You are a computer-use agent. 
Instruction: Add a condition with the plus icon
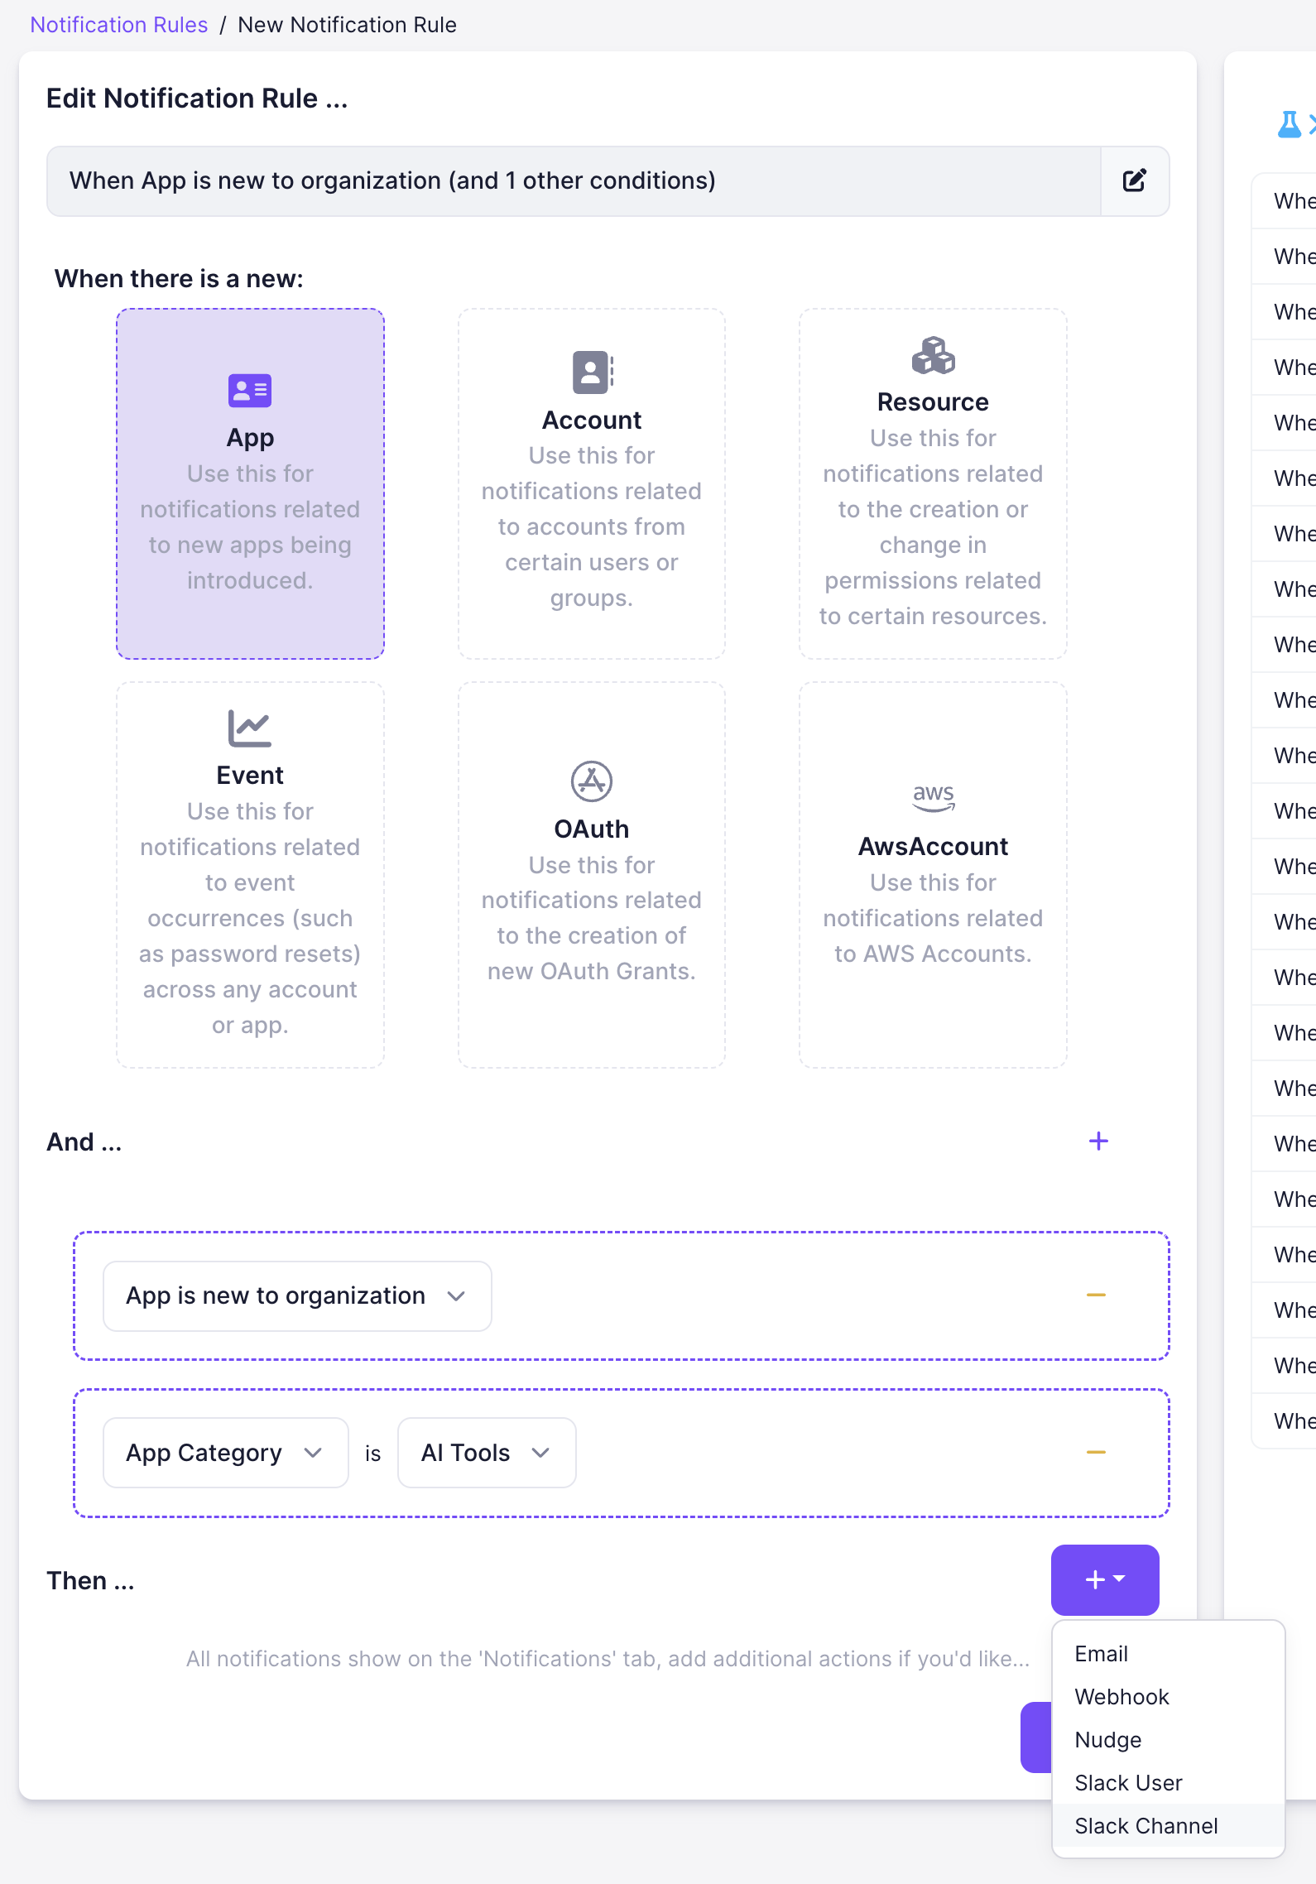1098,1141
